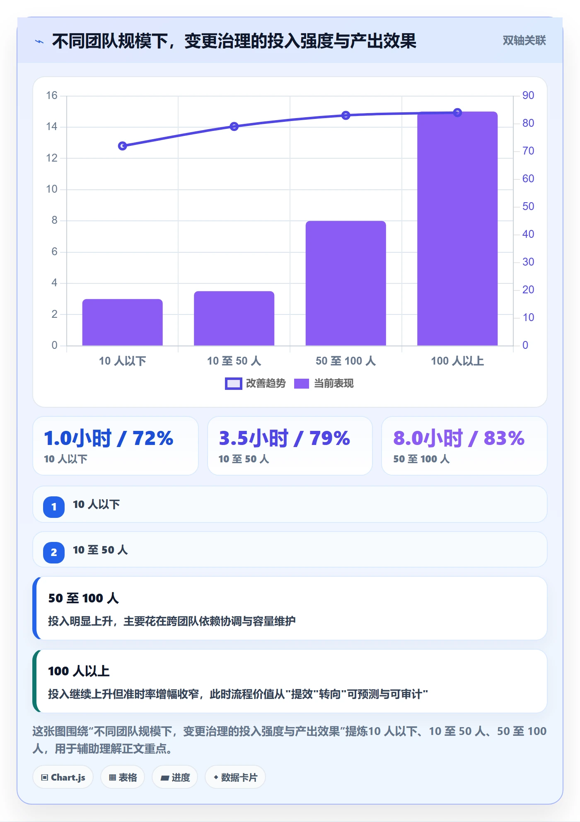Click the x-axis label 50 至 100 人
This screenshot has width=580, height=822.
pyautogui.click(x=346, y=361)
